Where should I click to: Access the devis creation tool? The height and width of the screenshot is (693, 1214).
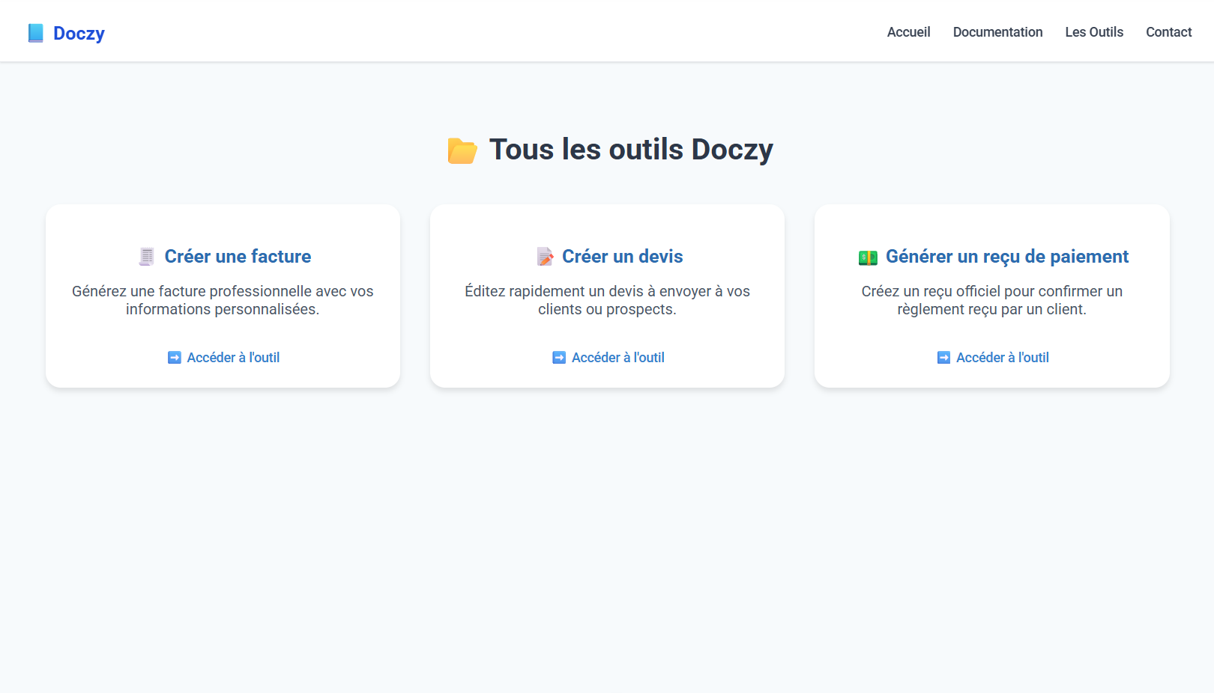pyautogui.click(x=617, y=358)
